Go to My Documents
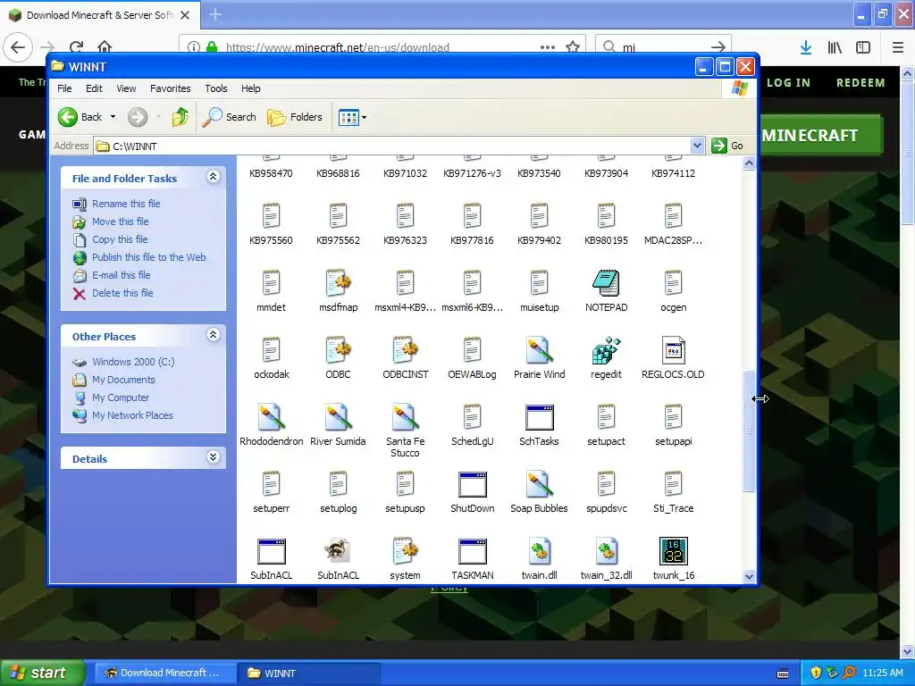Image resolution: width=915 pixels, height=686 pixels. 123,380
